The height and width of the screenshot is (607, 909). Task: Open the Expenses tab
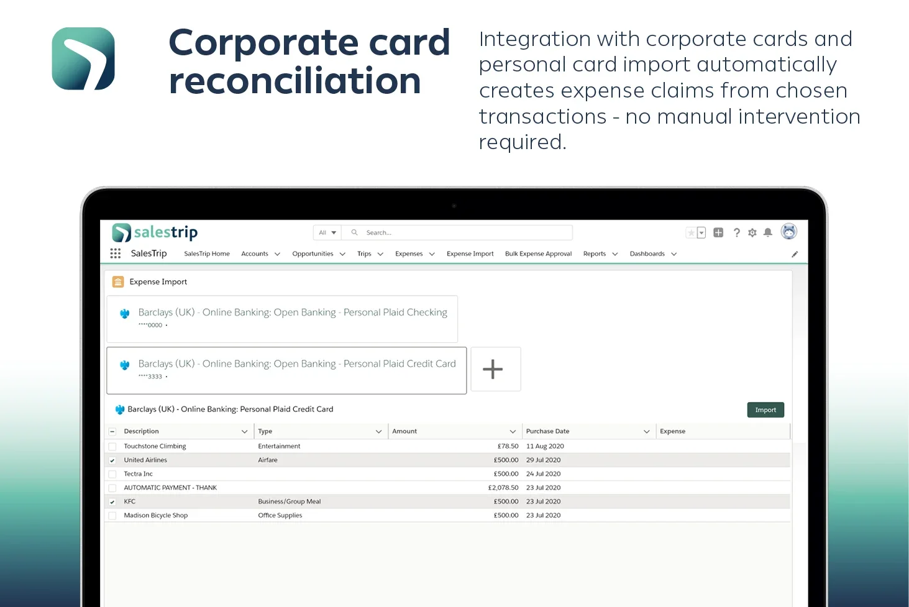point(409,254)
